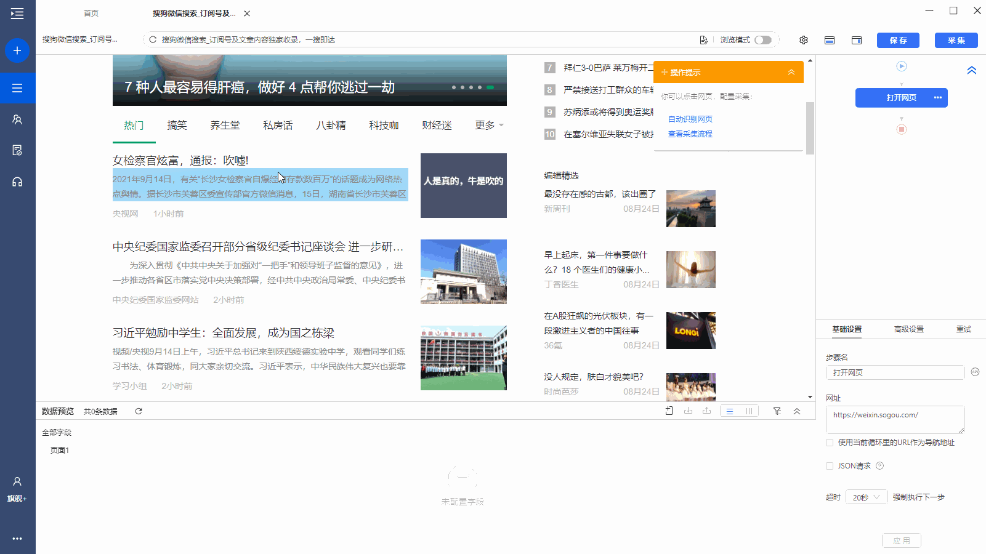Click the 保存 button
Screen dimensions: 986x554
pyautogui.click(x=898, y=41)
